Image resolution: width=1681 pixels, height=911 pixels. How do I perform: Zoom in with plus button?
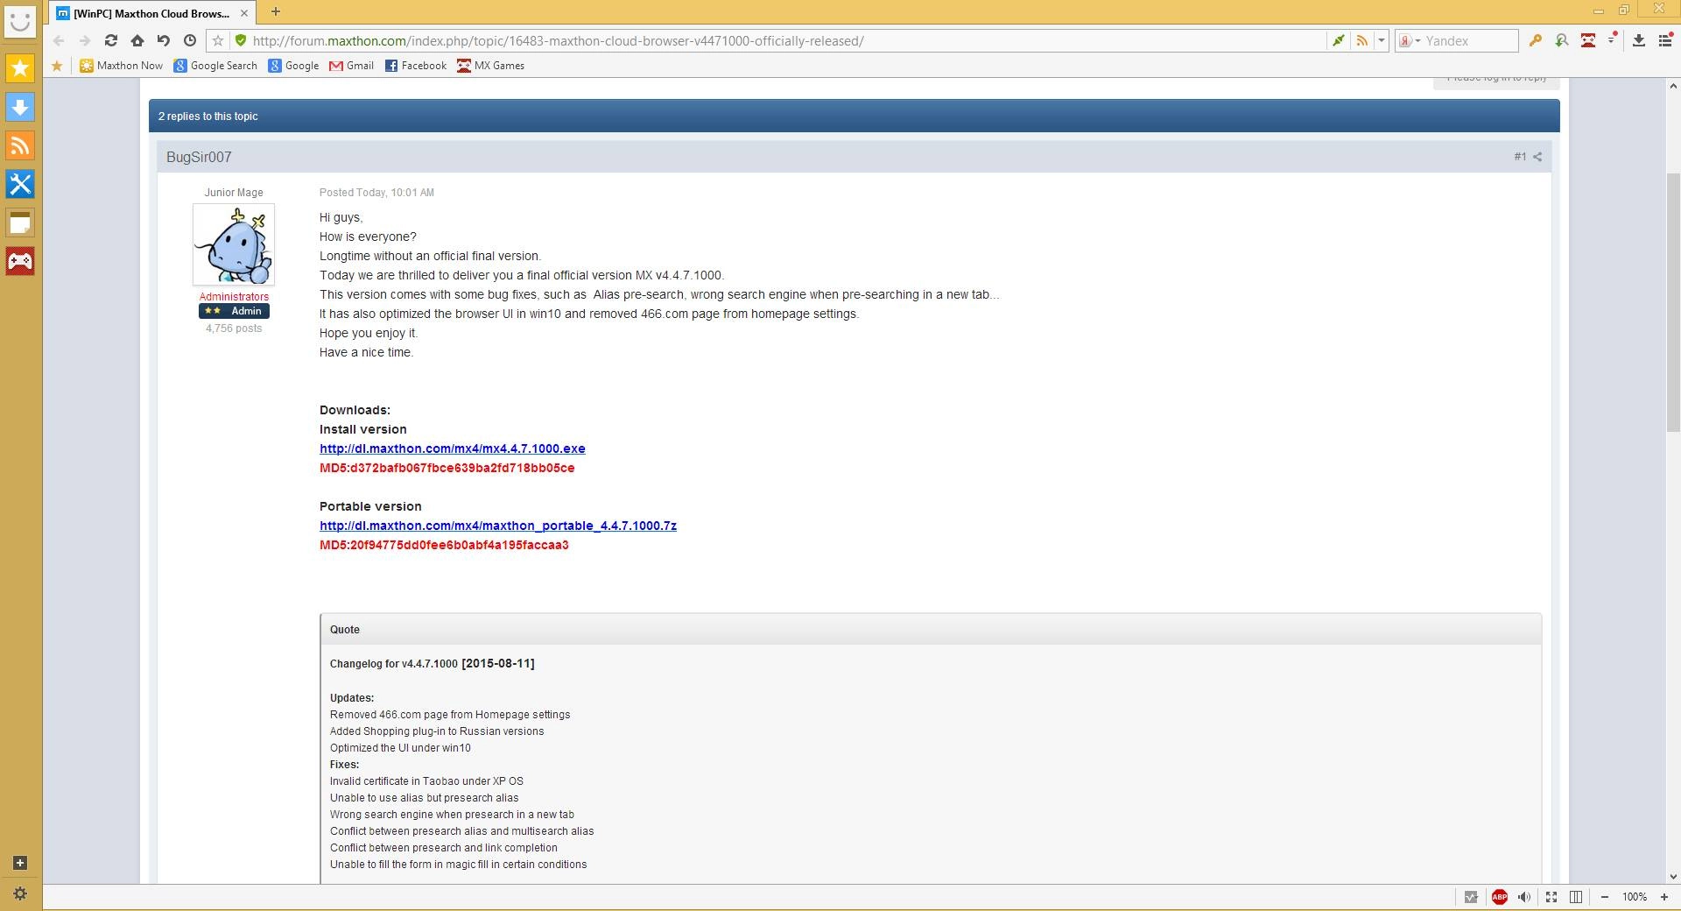click(x=1664, y=896)
